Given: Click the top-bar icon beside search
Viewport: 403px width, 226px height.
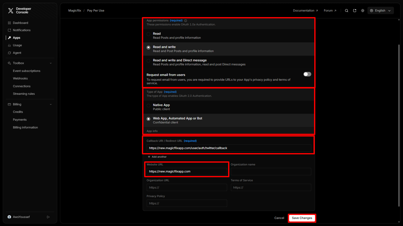Looking at the screenshot, I should [x=355, y=11].
